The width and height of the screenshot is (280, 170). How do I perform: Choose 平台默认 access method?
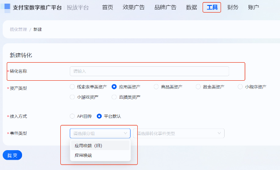(99, 116)
